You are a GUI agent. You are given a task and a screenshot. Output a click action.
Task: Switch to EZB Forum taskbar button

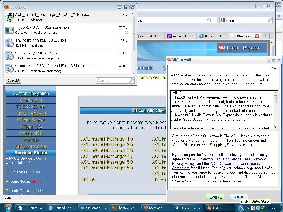[30, 208]
